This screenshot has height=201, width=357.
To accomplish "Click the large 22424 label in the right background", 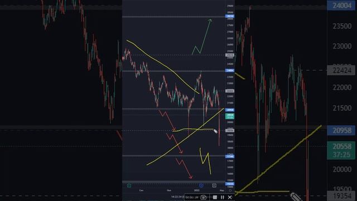I will point(341,70).
